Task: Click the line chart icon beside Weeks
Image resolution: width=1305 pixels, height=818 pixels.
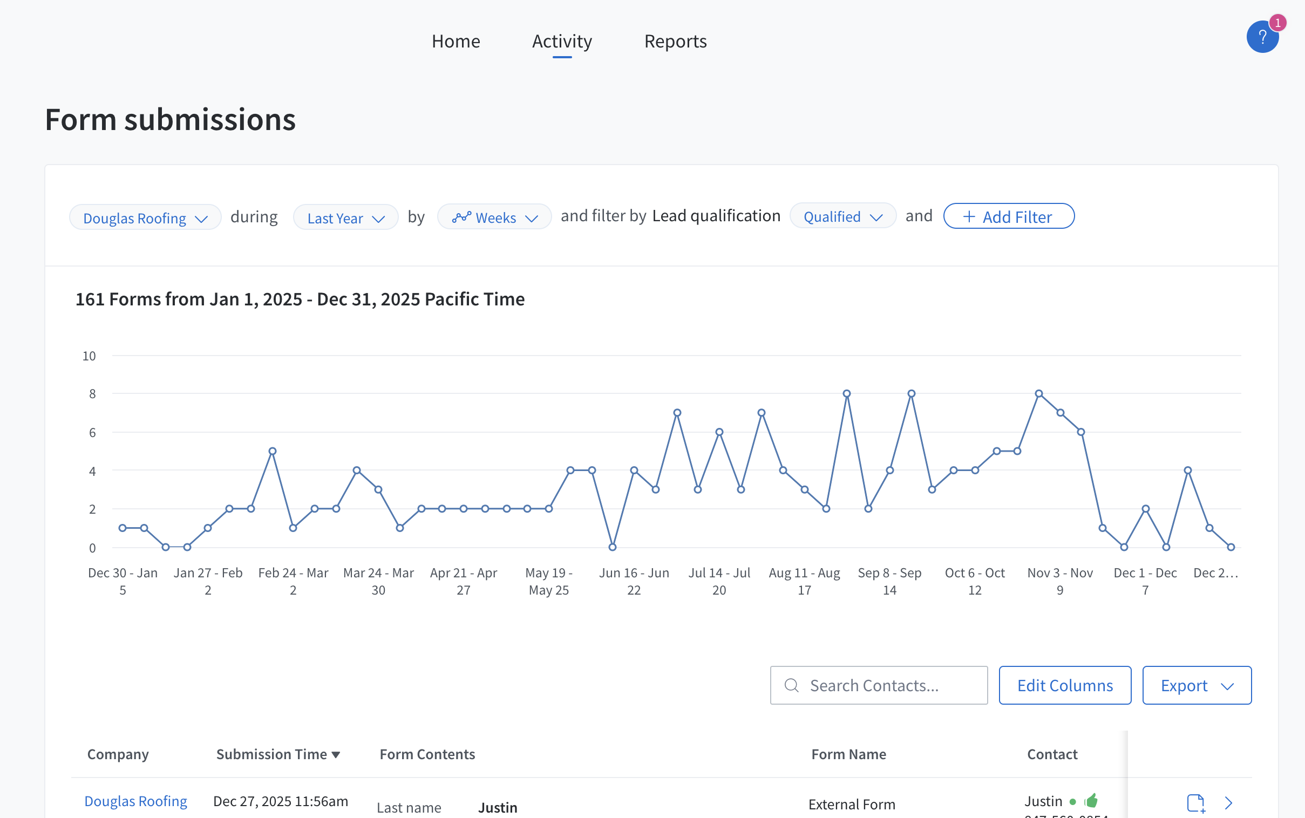Action: click(461, 217)
